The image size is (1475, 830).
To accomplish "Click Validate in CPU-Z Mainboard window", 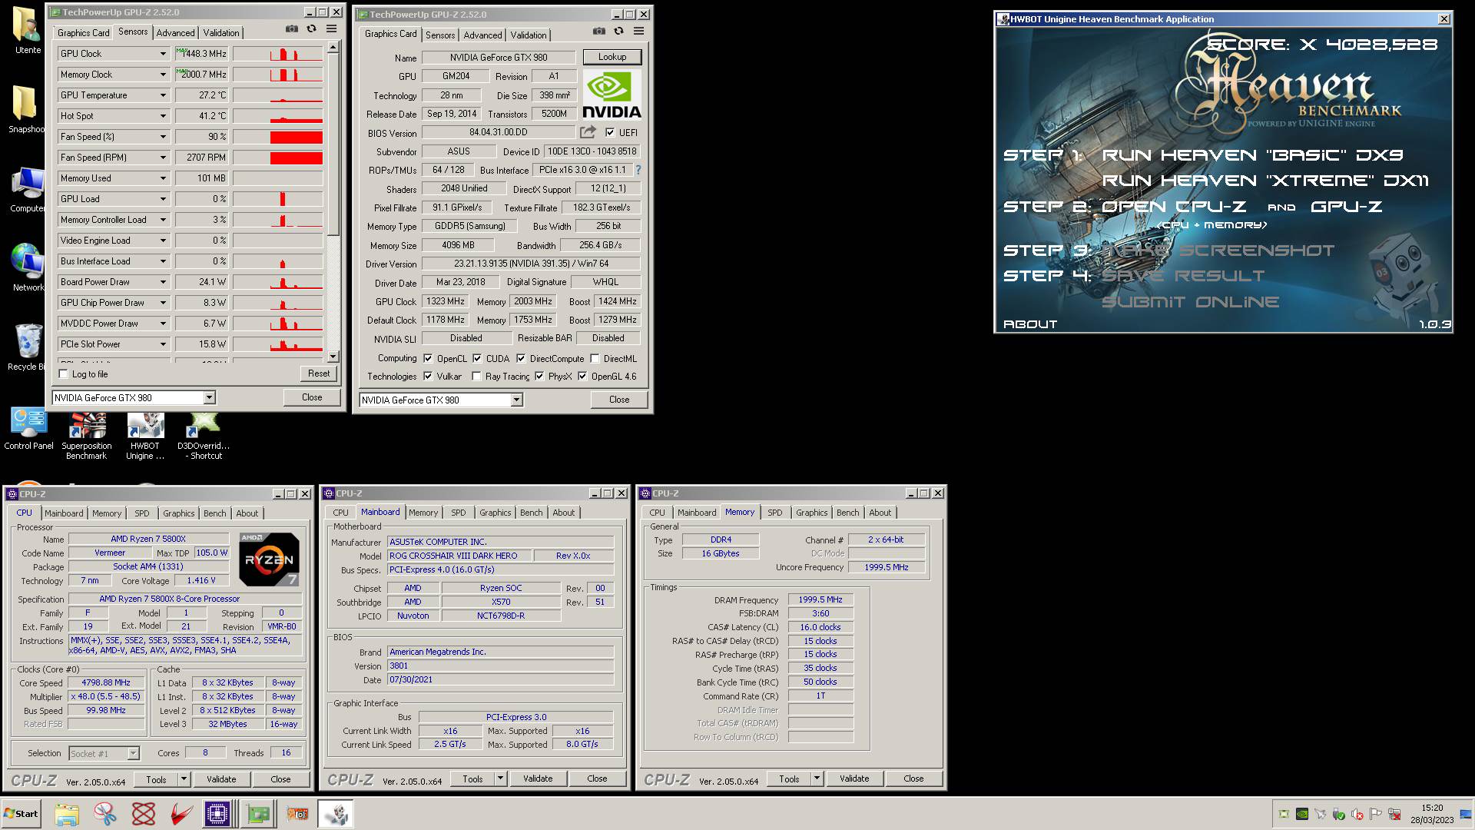I will (x=538, y=779).
